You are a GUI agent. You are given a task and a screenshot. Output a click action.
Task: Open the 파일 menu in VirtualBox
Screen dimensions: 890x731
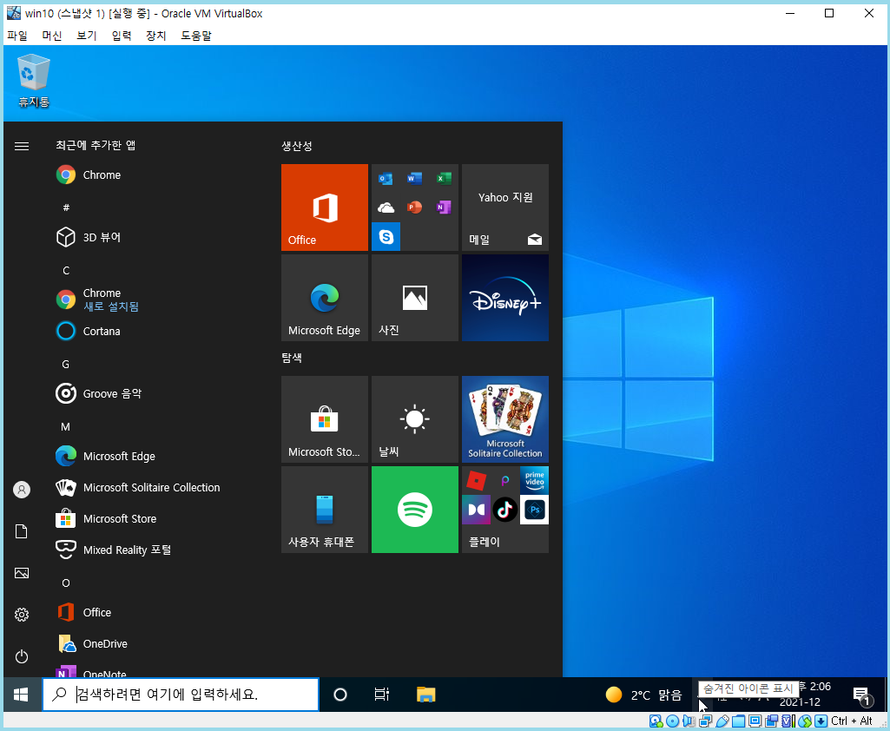tap(17, 36)
